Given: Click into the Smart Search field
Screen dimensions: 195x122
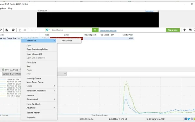Looking at the screenshot, I should [x=71, y=30].
